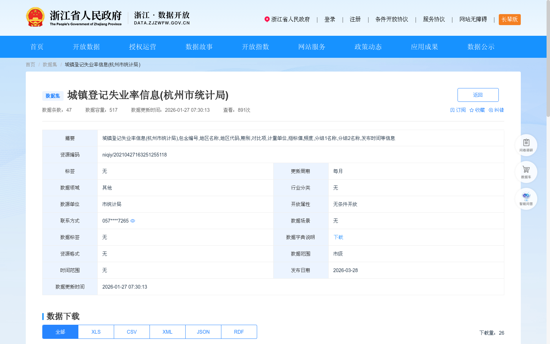The image size is (550, 344).
Task: Click the 数据容量：517 label
Action: click(x=101, y=110)
